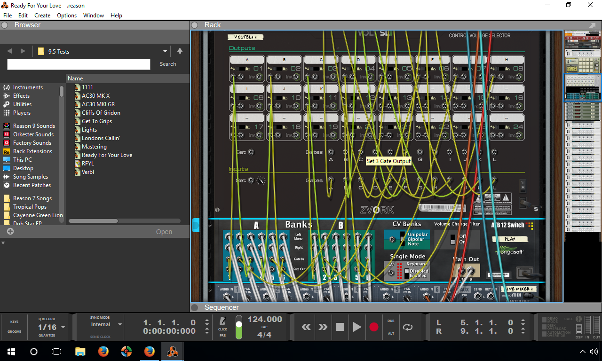The width and height of the screenshot is (602, 361).
Task: Open Windows Start menu
Action: pos(11,352)
